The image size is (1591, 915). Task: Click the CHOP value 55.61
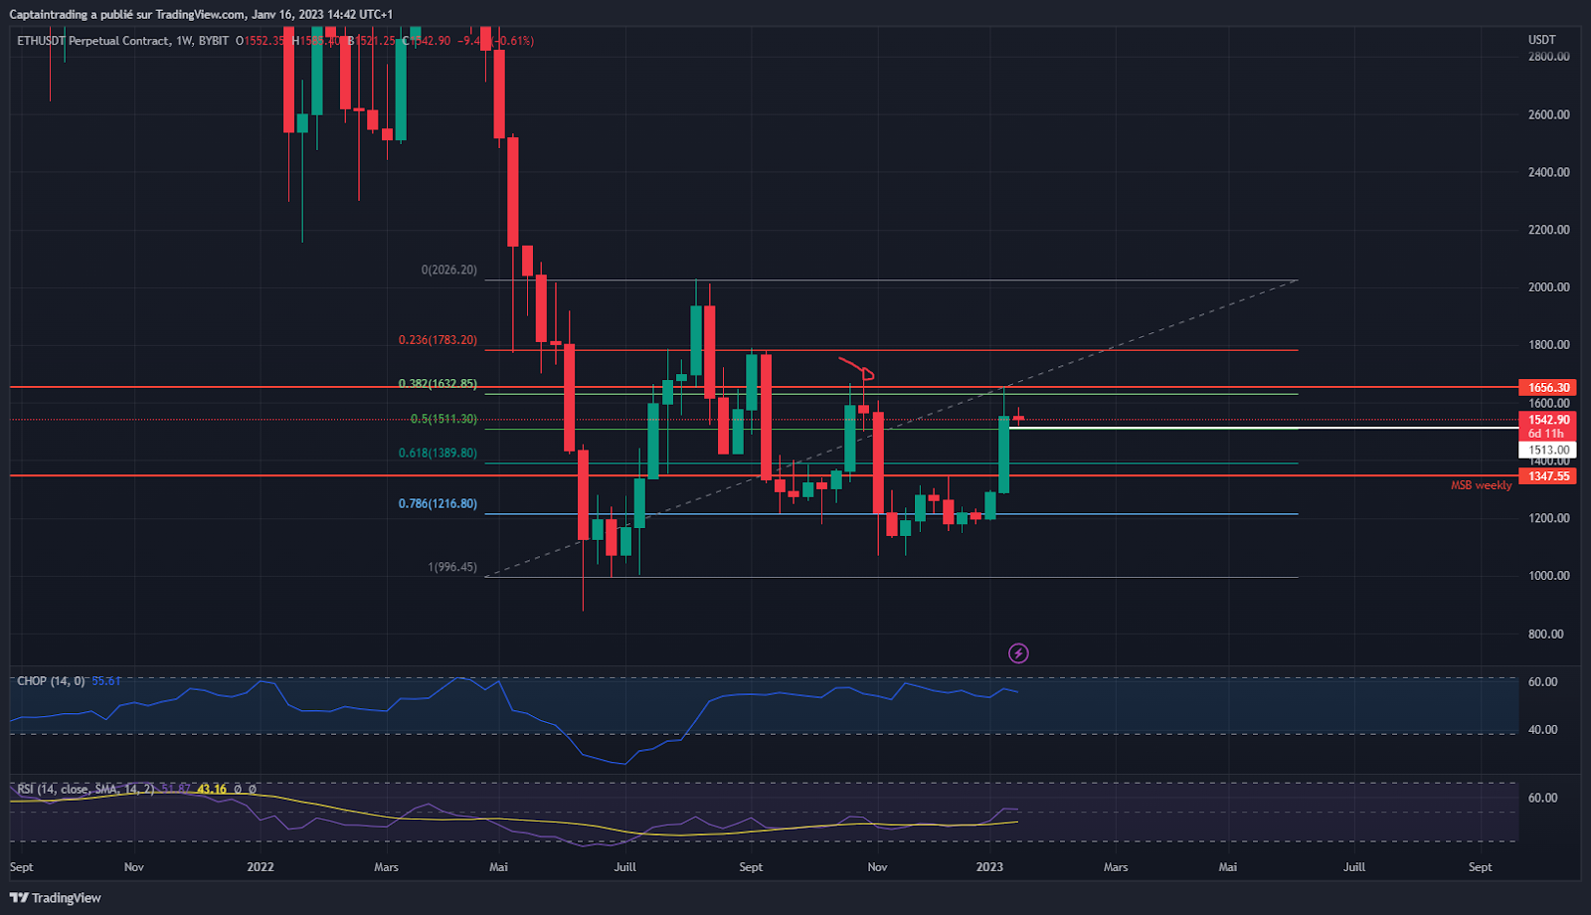click(106, 681)
